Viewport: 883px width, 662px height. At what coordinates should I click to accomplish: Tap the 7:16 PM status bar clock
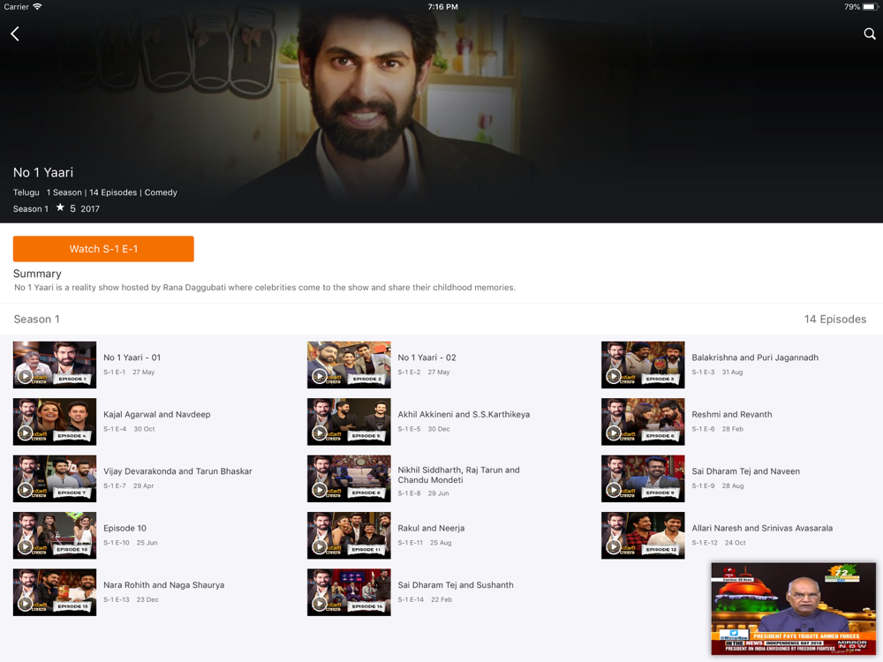coord(442,7)
